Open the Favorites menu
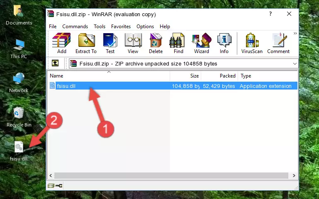Image resolution: width=319 pixels, height=199 pixels. tap(121, 27)
